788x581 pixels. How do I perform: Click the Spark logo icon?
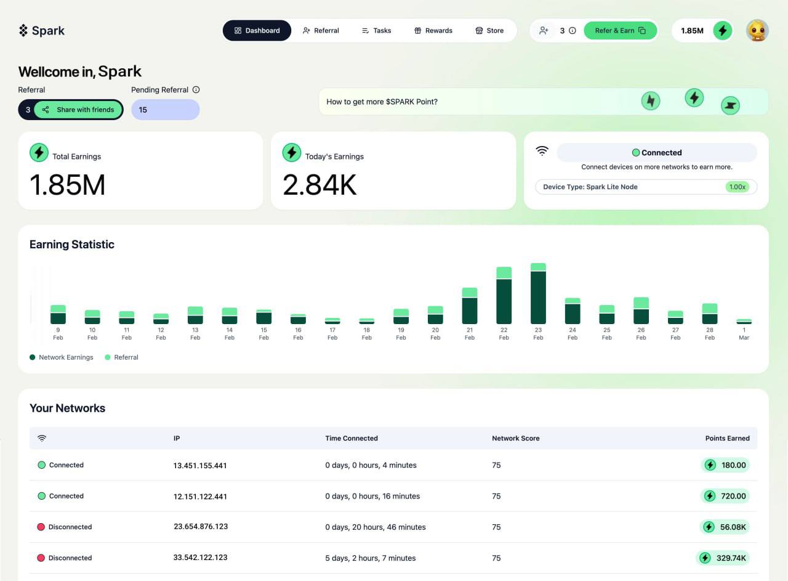point(23,30)
